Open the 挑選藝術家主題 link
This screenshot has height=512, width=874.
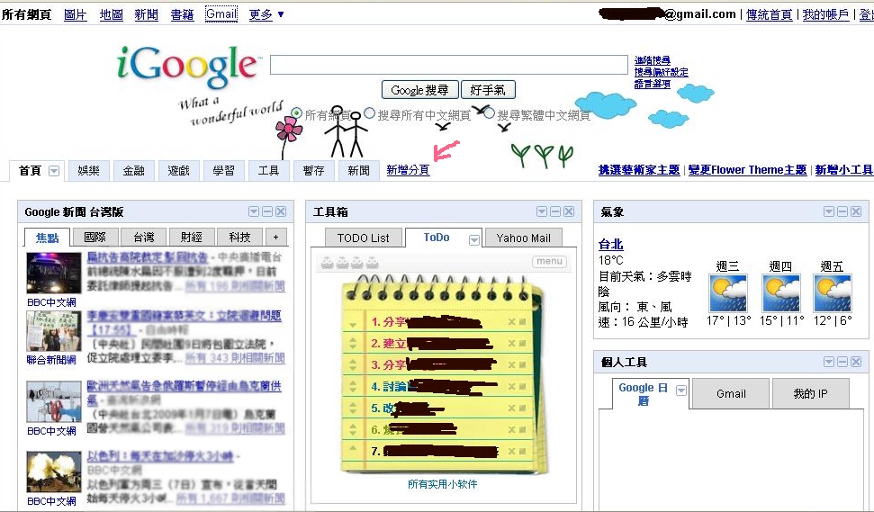pos(639,170)
